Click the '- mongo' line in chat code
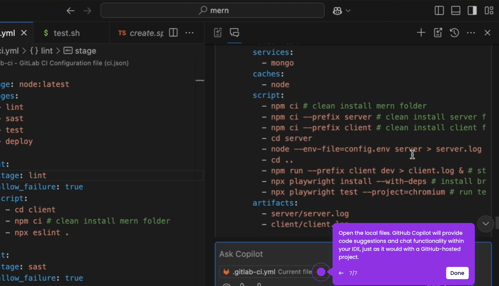499x286 pixels. point(278,63)
